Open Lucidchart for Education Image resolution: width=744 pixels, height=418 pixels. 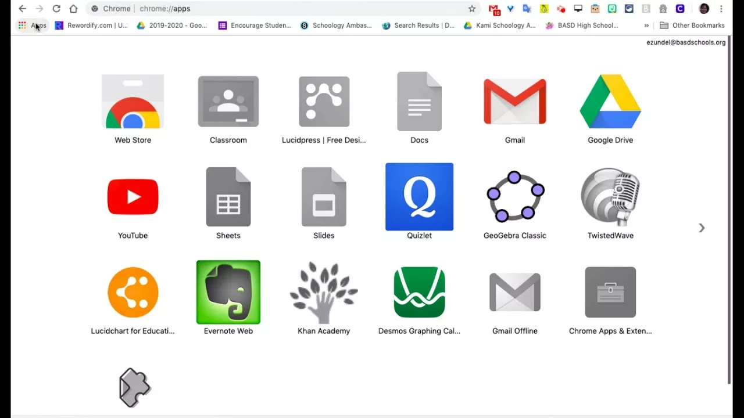[133, 292]
